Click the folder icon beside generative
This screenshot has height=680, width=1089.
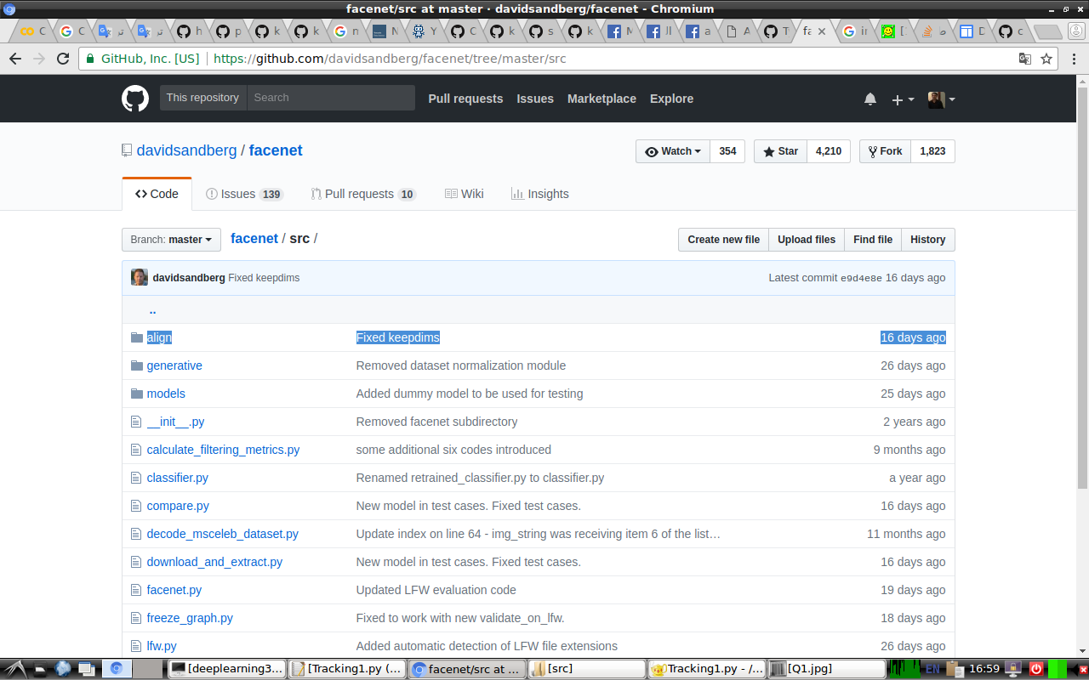click(x=136, y=365)
